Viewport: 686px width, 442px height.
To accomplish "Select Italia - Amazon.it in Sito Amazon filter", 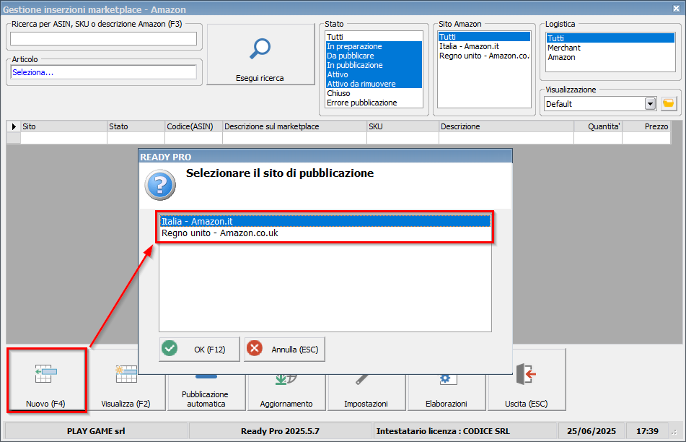I will tap(484, 46).
